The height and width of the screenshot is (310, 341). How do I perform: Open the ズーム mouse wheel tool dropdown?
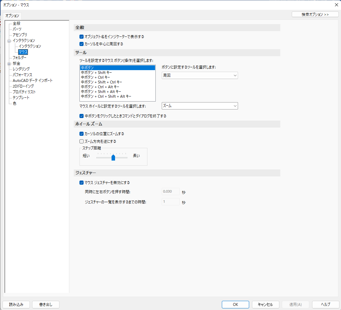[x=200, y=106]
